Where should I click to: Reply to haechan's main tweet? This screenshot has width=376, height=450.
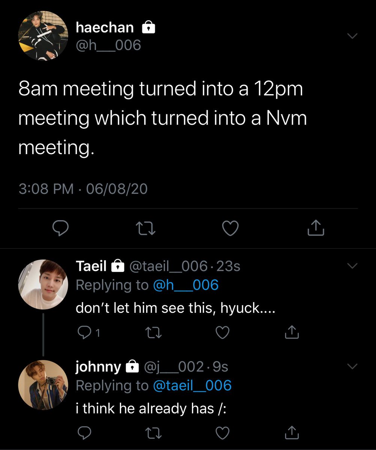(x=59, y=228)
